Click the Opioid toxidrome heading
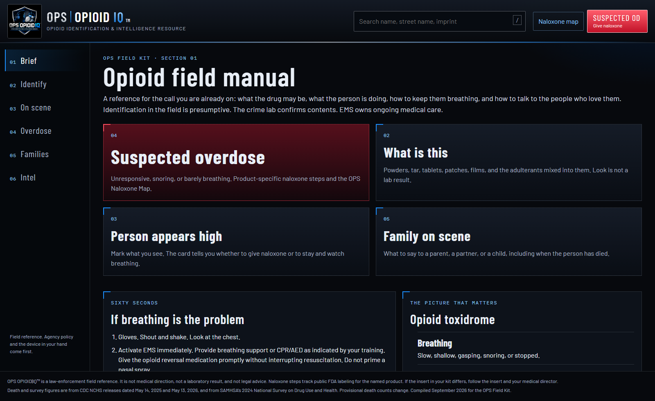Viewport: 655px width, 401px height. click(x=452, y=320)
